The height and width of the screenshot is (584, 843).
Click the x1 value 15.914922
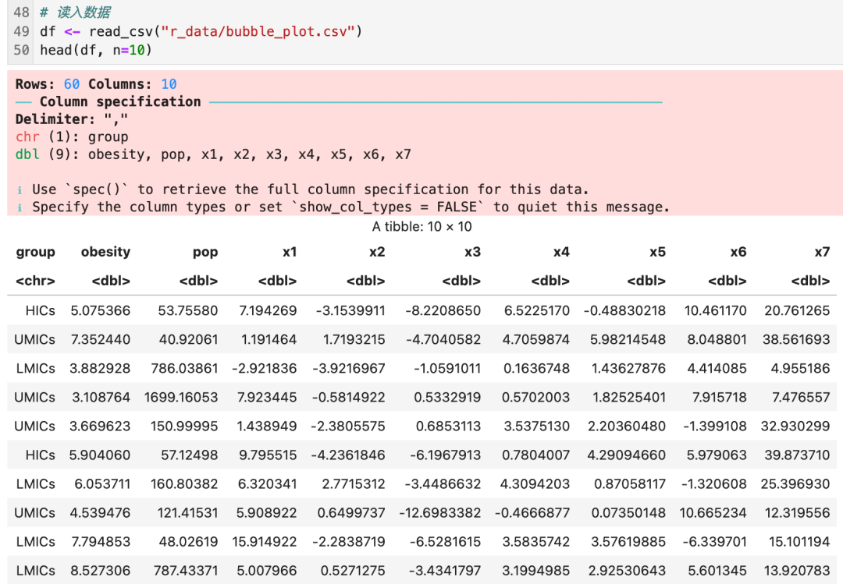point(265,542)
